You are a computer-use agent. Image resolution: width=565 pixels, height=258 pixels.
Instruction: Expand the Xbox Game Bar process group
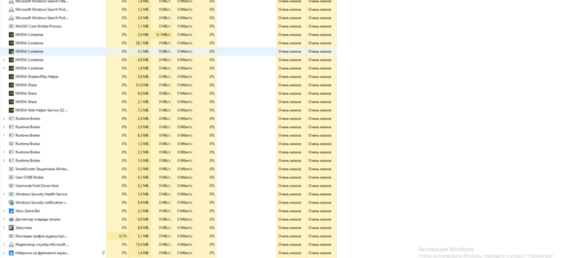coord(4,211)
